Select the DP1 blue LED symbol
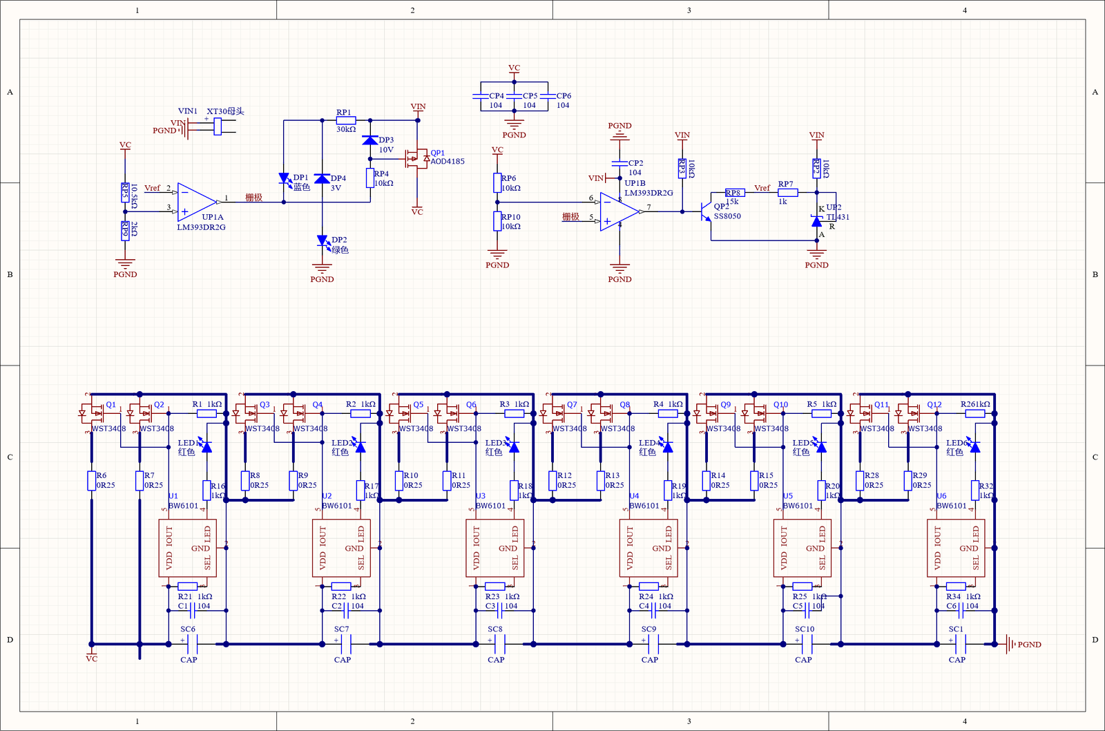 pyautogui.click(x=285, y=179)
